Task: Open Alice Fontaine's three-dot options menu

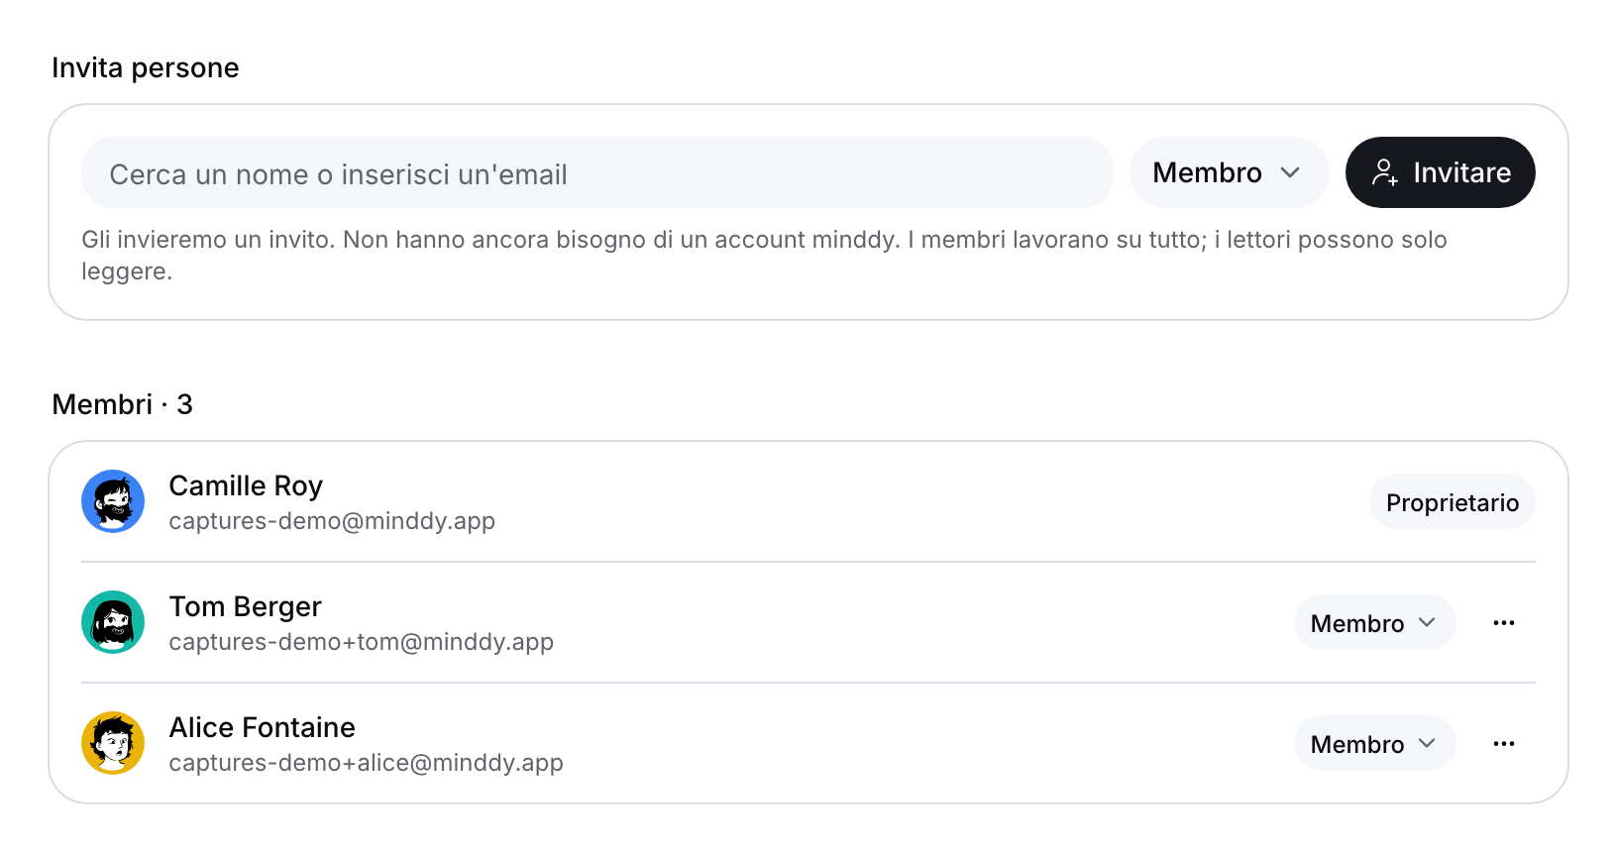Action: [1503, 743]
